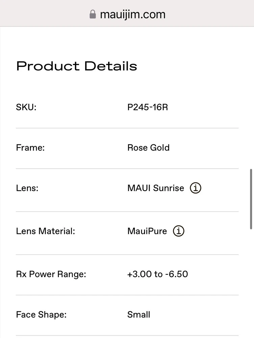The image size is (254, 338).
Task: Select the "Lens:" label
Action: click(27, 188)
